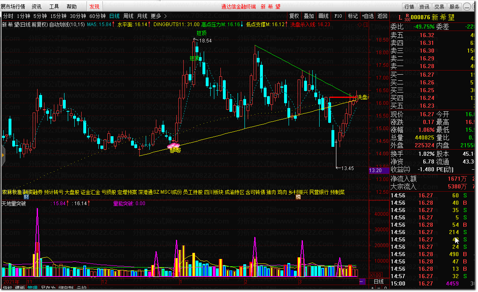Click 交易 button at top right
Image resolution: width=478 pixels, height=292 pixels.
(x=439, y=7)
